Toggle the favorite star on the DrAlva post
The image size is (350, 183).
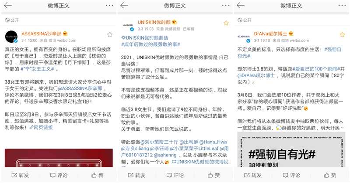pyautogui.click(x=343, y=34)
